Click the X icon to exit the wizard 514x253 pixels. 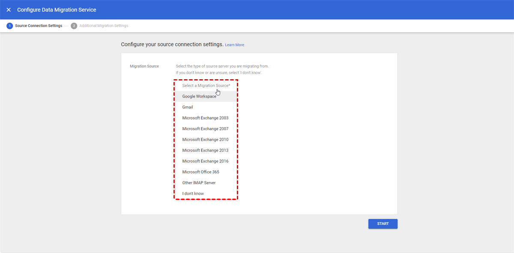pos(9,9)
